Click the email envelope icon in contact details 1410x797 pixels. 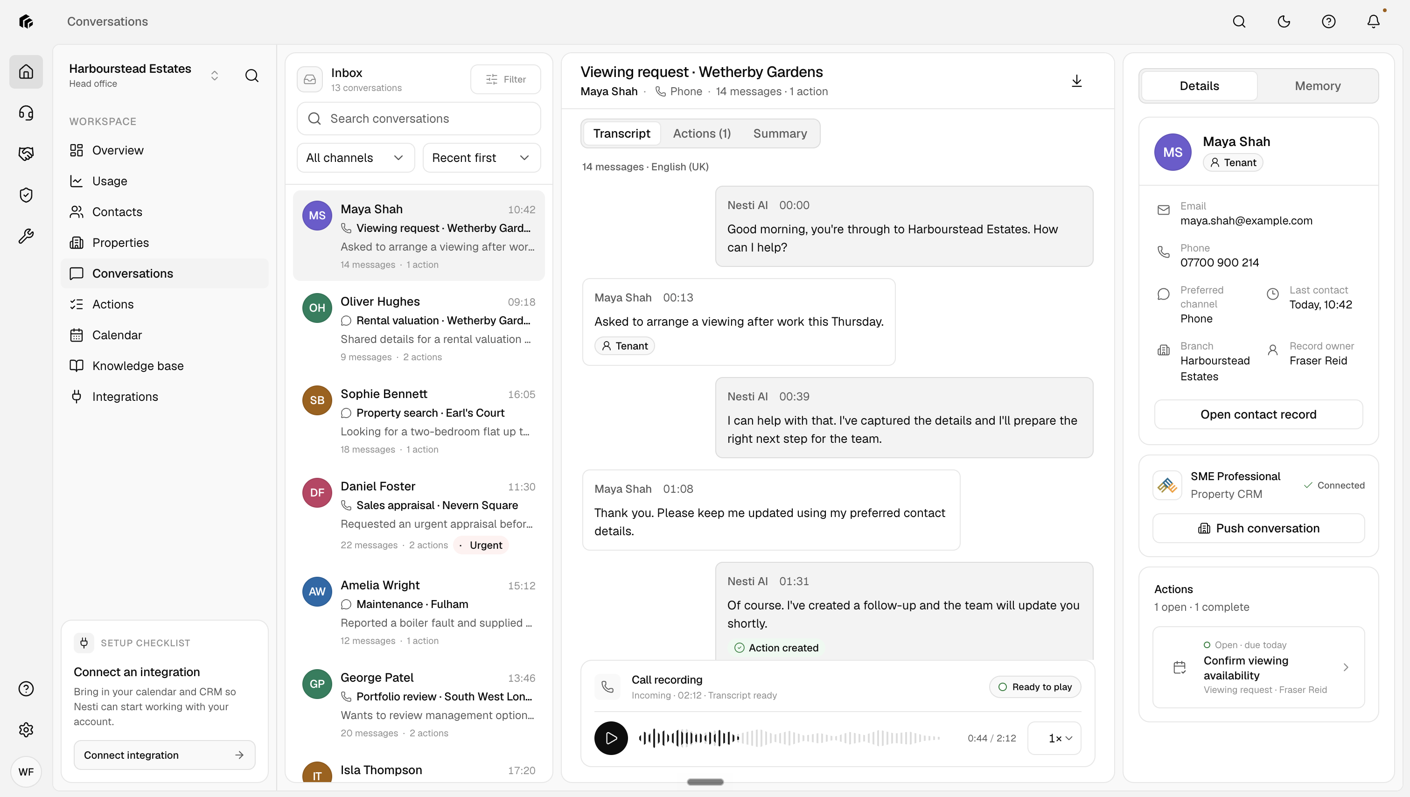pos(1164,210)
